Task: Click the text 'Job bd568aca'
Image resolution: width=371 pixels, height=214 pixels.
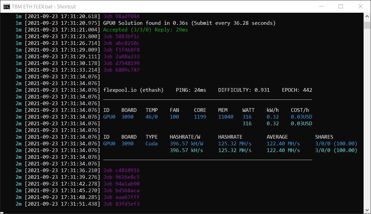Action: (x=121, y=191)
